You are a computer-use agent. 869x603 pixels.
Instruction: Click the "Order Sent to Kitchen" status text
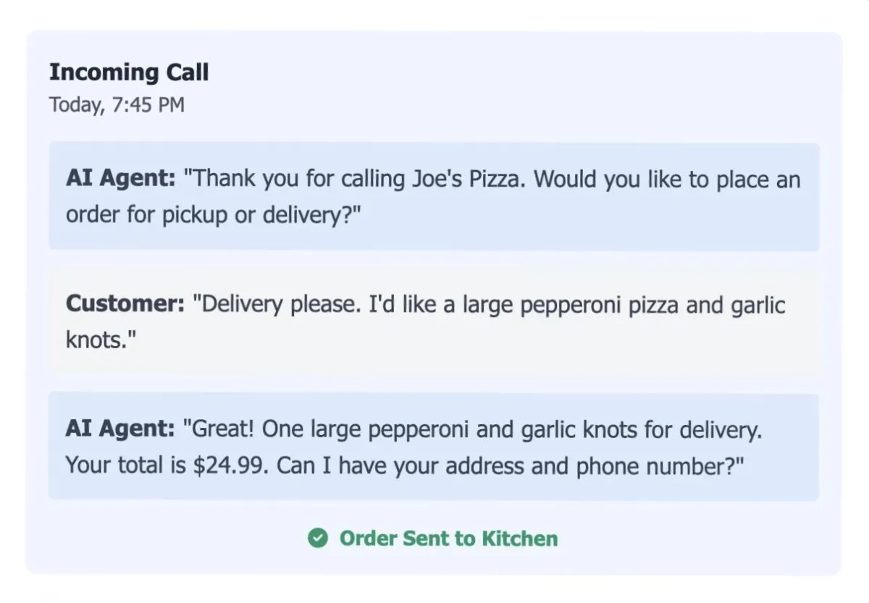448,539
